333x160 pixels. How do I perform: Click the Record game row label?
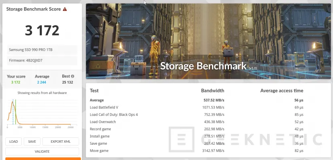[x=100, y=129]
